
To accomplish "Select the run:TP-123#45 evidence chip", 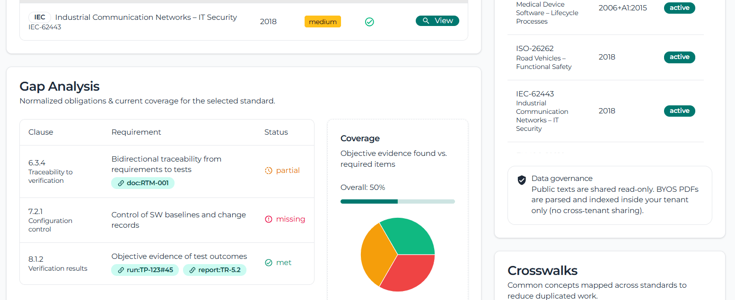I will pyautogui.click(x=145, y=270).
